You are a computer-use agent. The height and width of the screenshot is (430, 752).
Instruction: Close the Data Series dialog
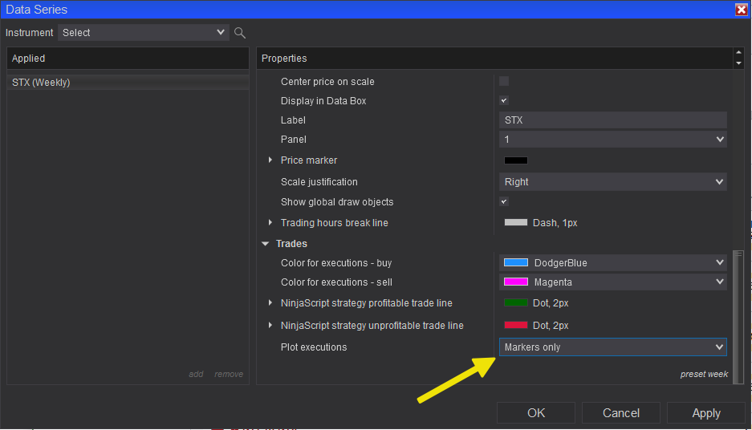tap(741, 10)
